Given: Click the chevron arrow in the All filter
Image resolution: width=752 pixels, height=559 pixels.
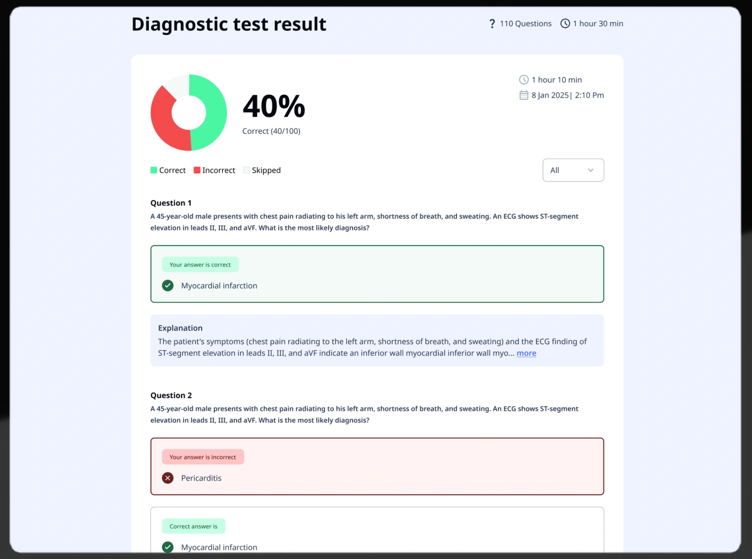Looking at the screenshot, I should click(x=590, y=170).
